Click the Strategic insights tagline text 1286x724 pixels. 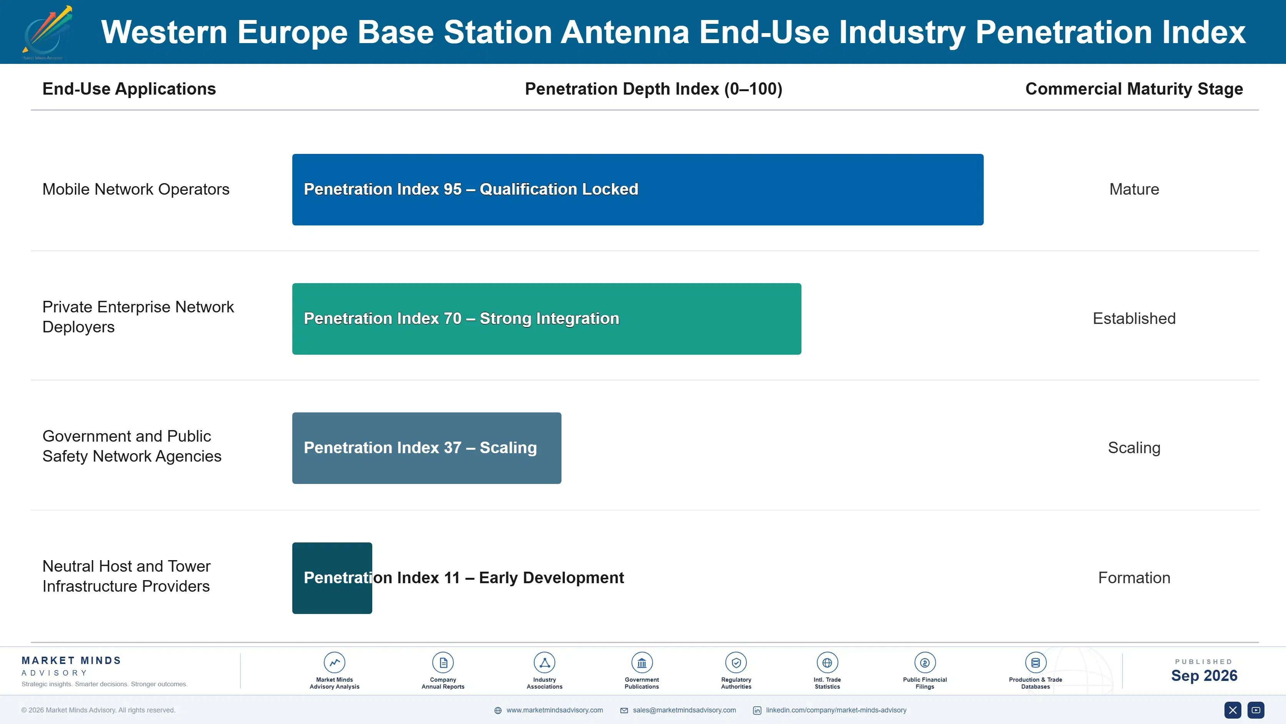tap(104, 684)
